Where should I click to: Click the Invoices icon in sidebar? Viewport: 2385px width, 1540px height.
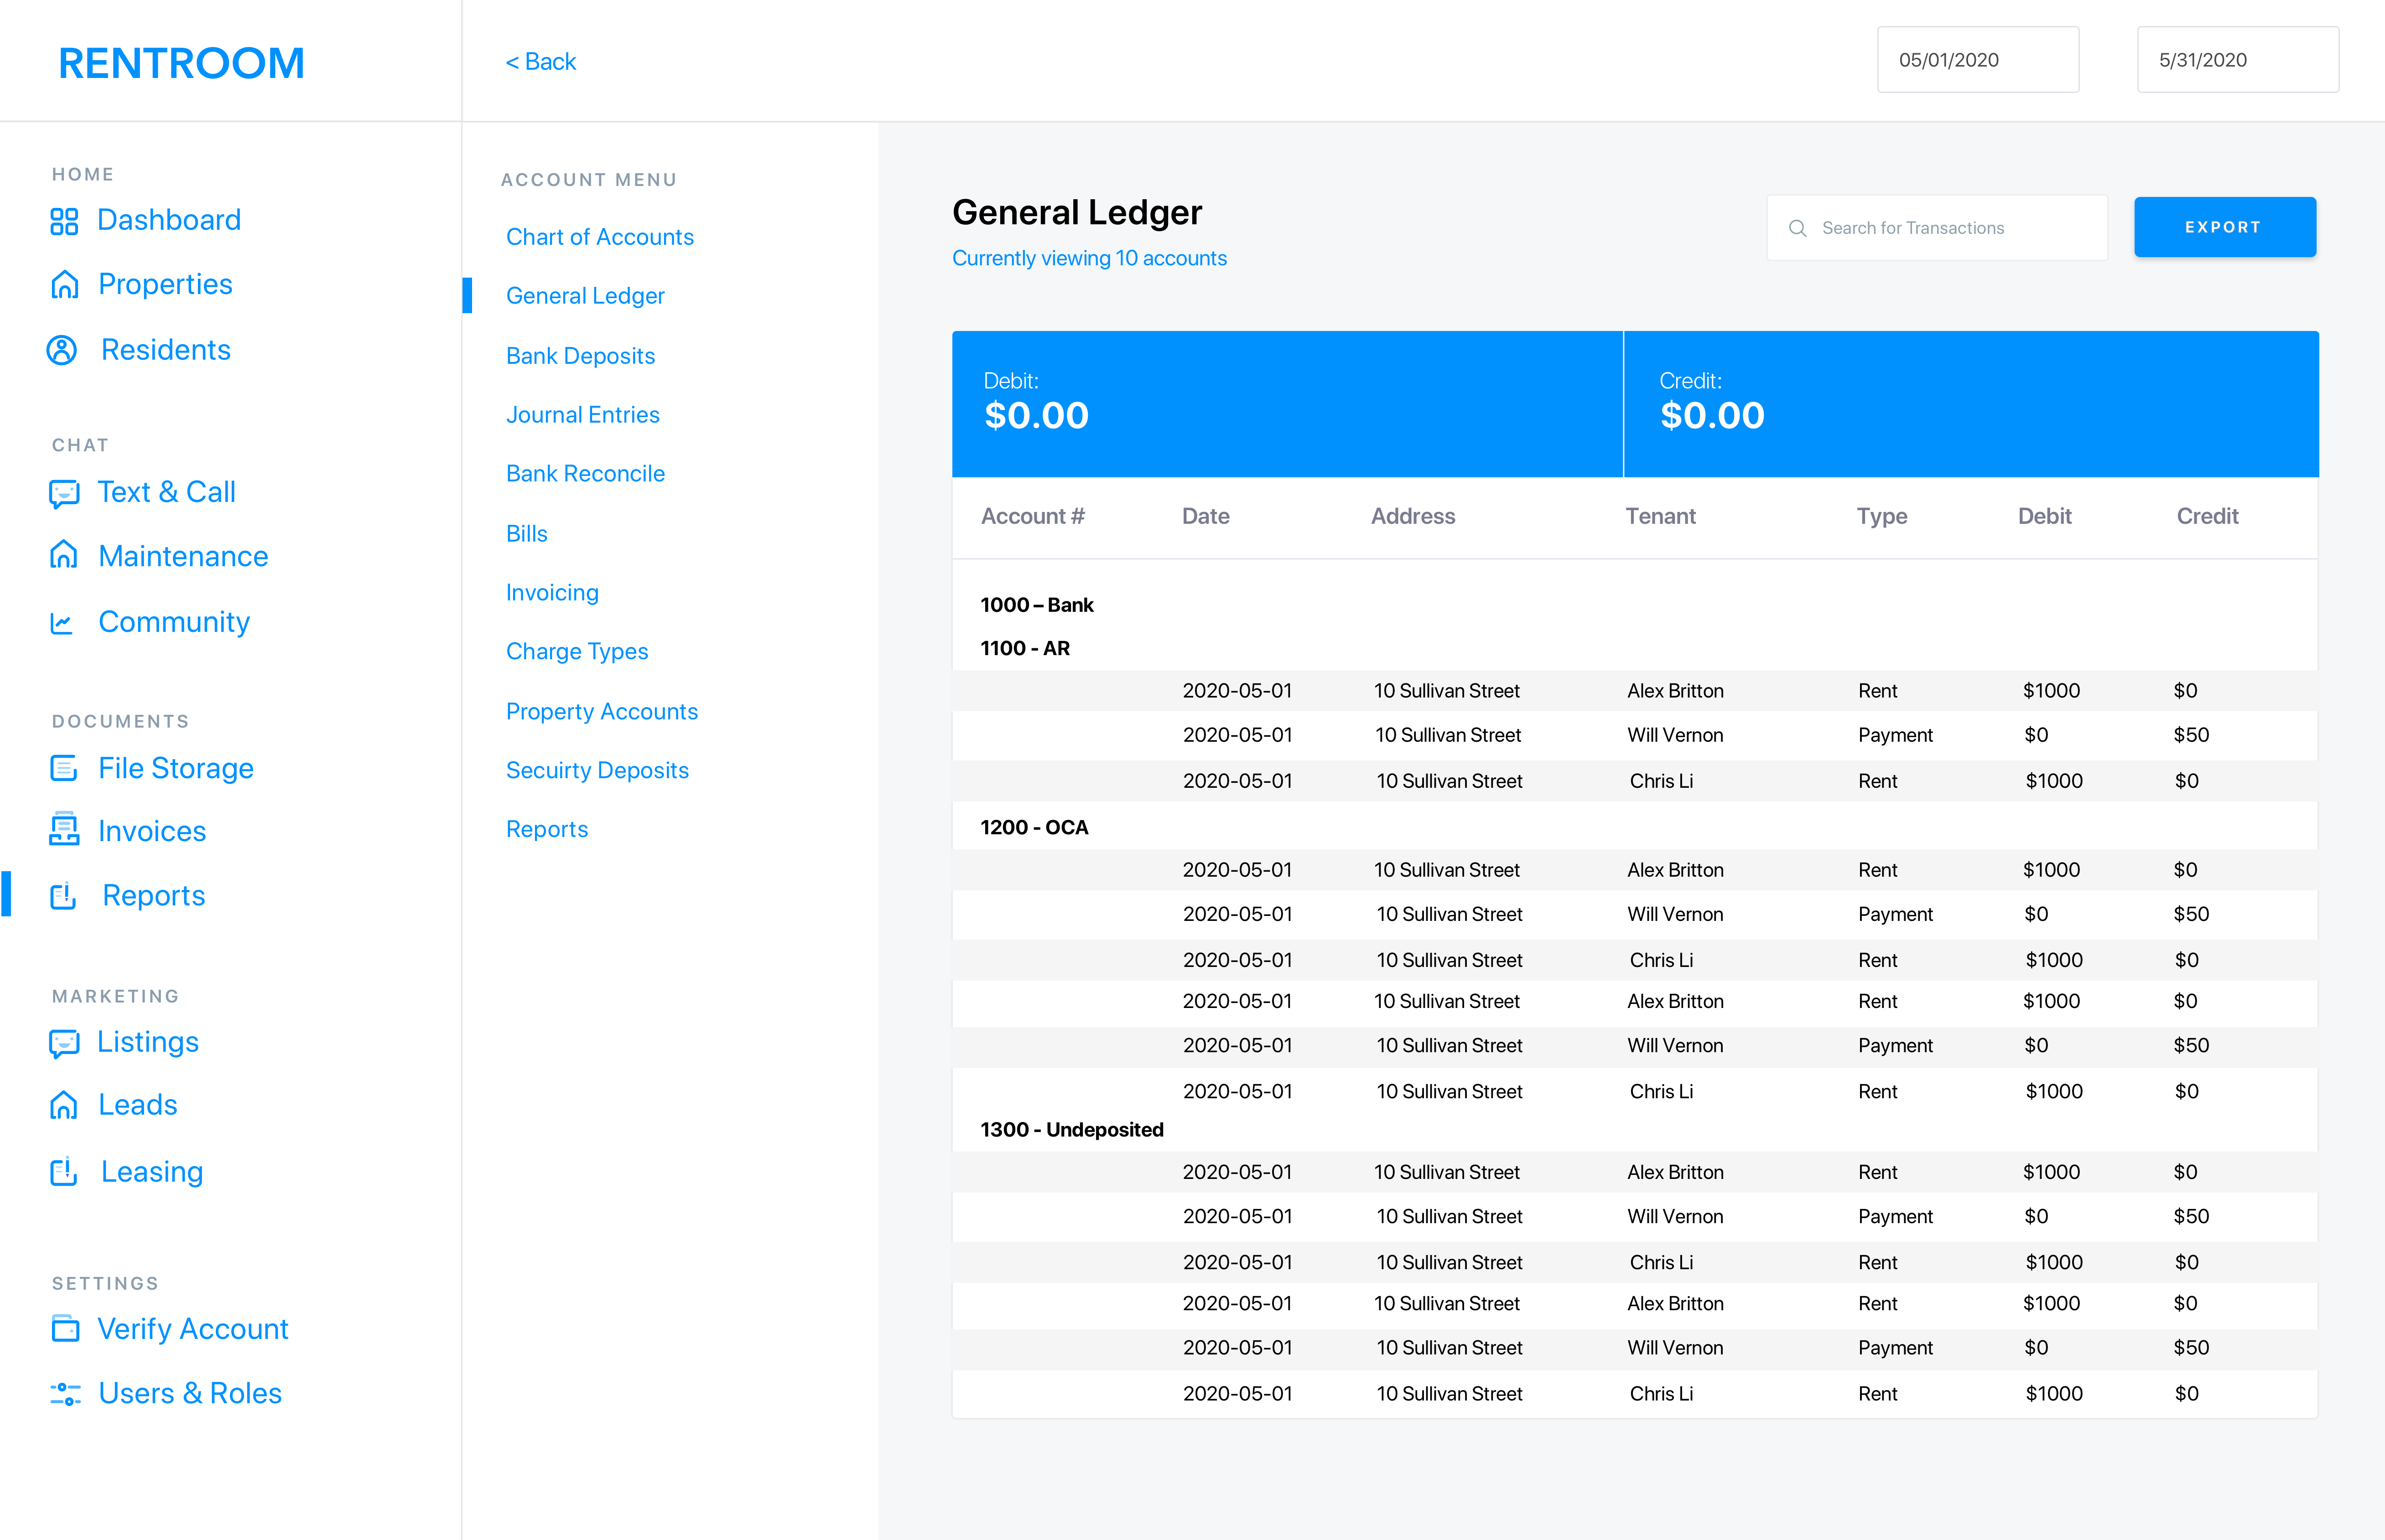click(64, 829)
